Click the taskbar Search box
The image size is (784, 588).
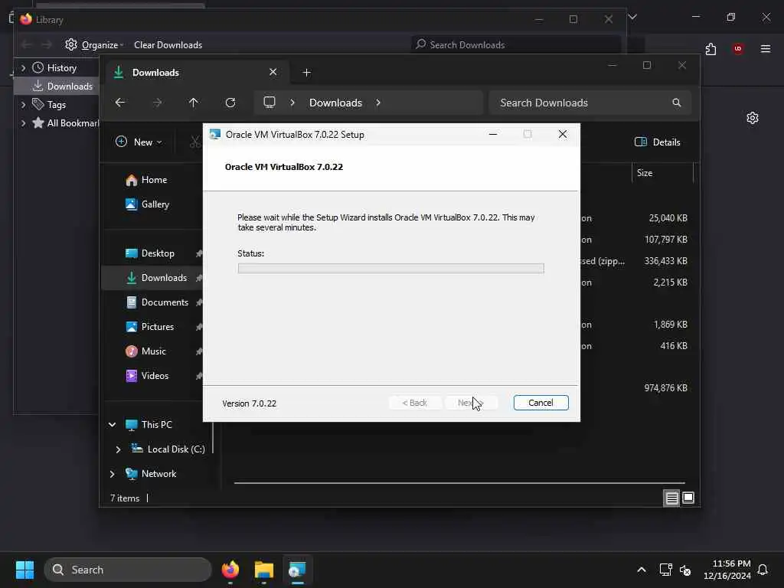pyautogui.click(x=128, y=570)
